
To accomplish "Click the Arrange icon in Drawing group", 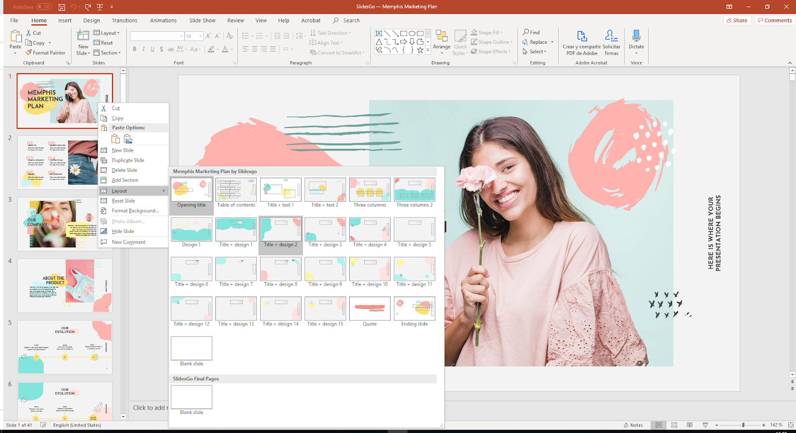I will click(441, 36).
